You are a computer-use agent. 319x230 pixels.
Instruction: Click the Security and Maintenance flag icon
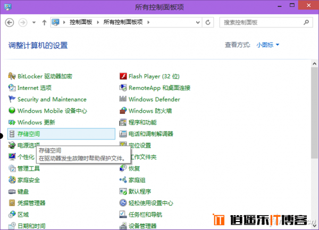[x=12, y=100]
